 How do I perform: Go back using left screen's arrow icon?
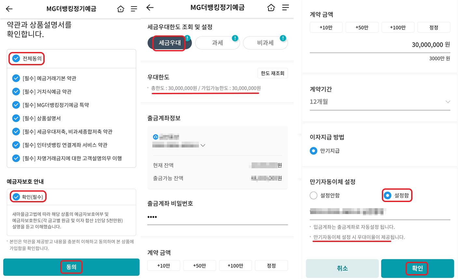9,9
